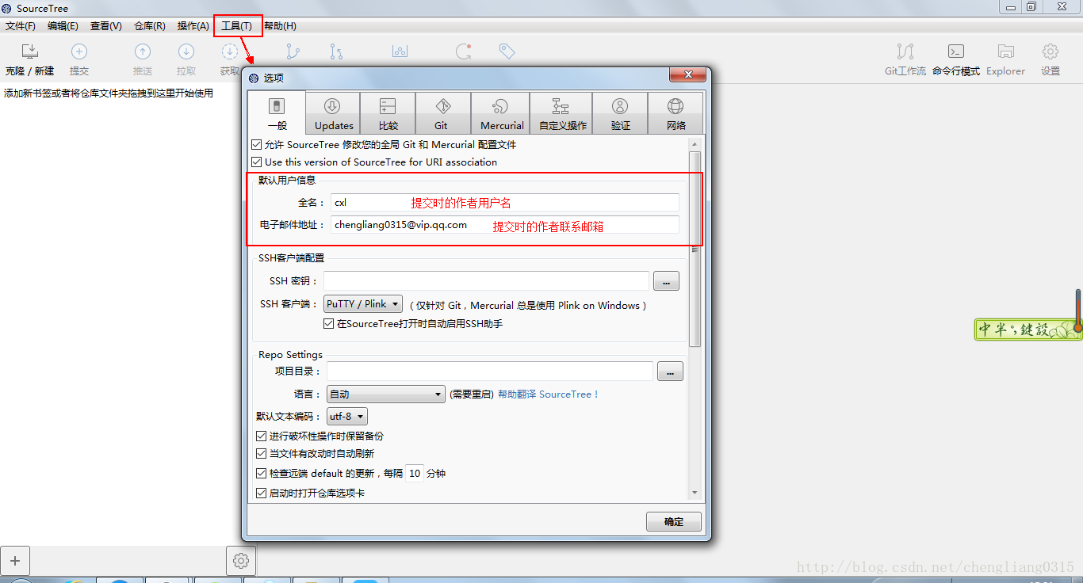Image resolution: width=1083 pixels, height=583 pixels.
Task: Open the 文件(F) menu
Action: click(x=21, y=26)
